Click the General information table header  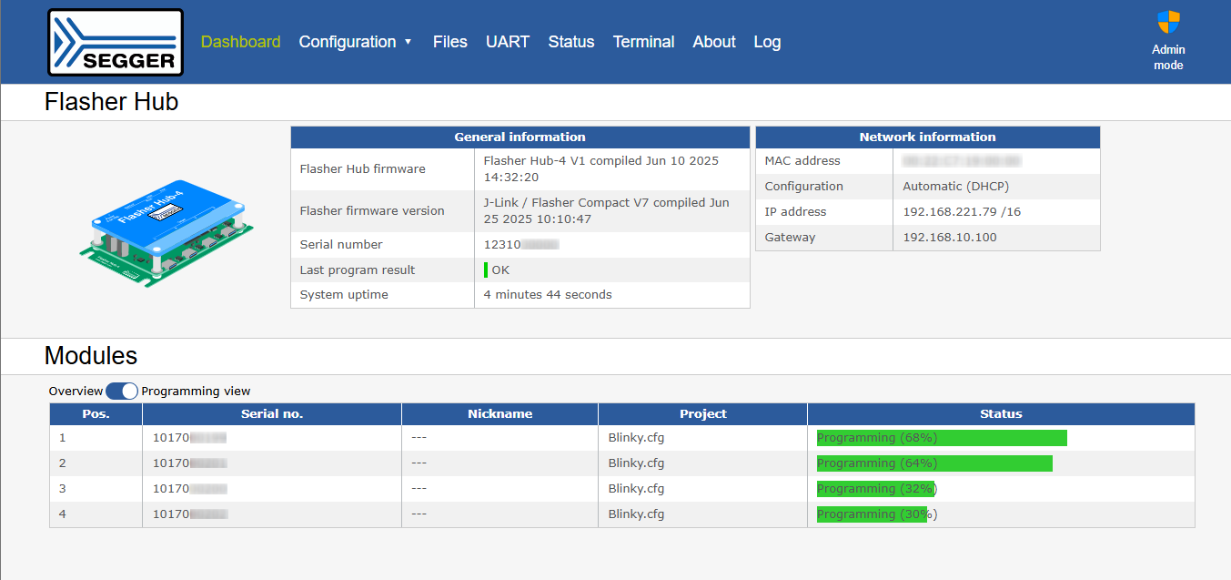pyautogui.click(x=520, y=137)
